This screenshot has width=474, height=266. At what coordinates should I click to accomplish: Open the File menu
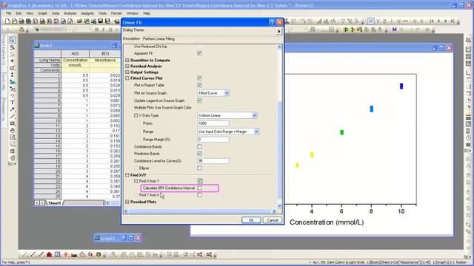pyautogui.click(x=8, y=13)
